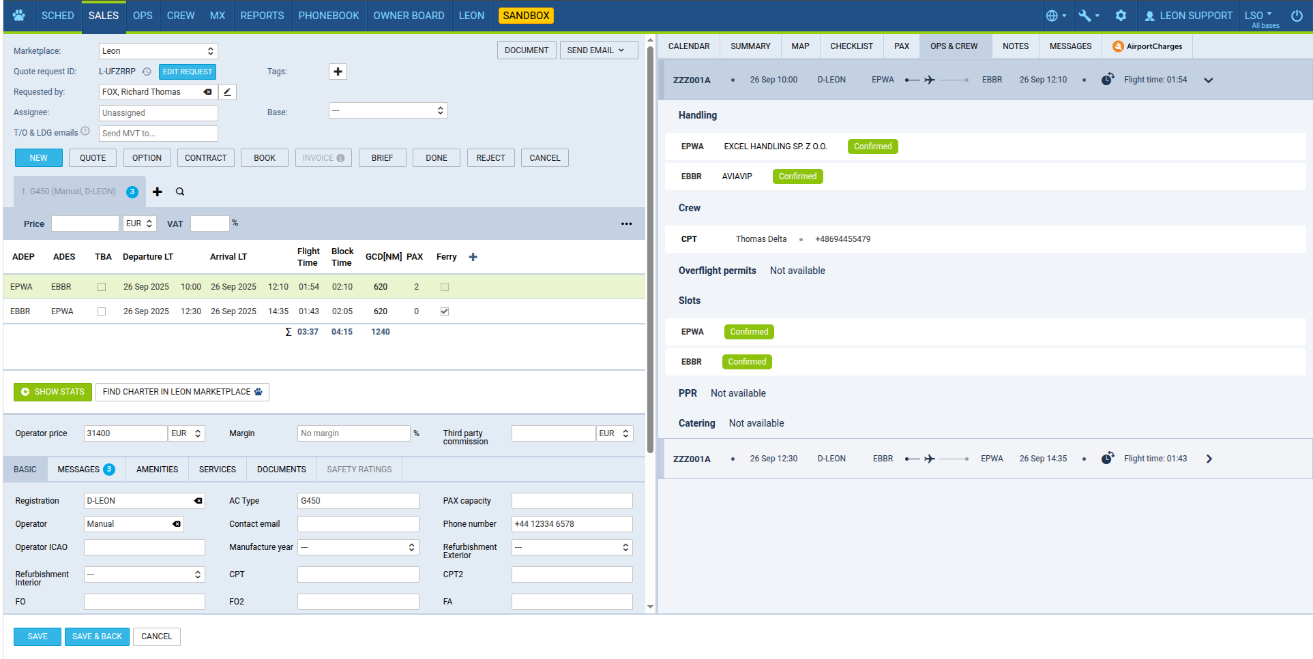Expand the Base dropdown

(x=387, y=110)
